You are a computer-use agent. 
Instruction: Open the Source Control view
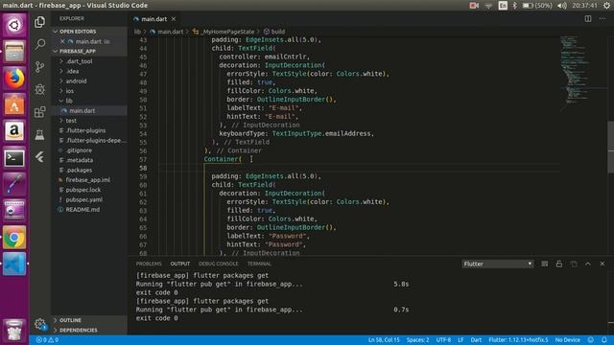pos(39,67)
